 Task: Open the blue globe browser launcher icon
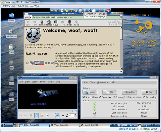tap(89, 11)
